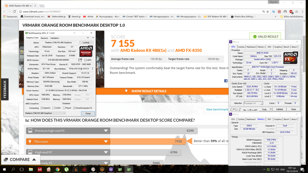Click the Close button in GPU-Z
This screenshot has height=173, width=308.
tap(88, 113)
